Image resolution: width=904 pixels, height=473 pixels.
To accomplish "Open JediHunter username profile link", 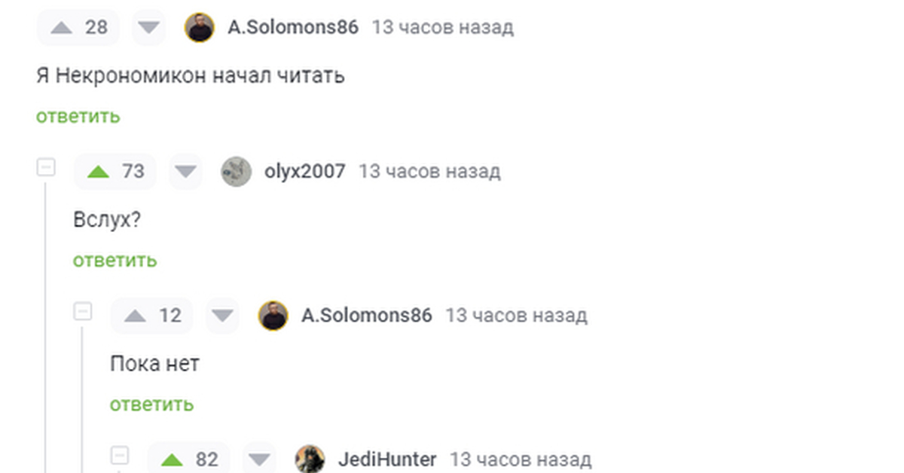I will pyautogui.click(x=387, y=459).
